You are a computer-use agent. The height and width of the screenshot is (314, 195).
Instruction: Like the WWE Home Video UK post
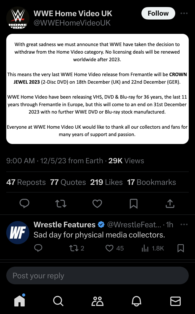pyautogui.click(x=97, y=204)
